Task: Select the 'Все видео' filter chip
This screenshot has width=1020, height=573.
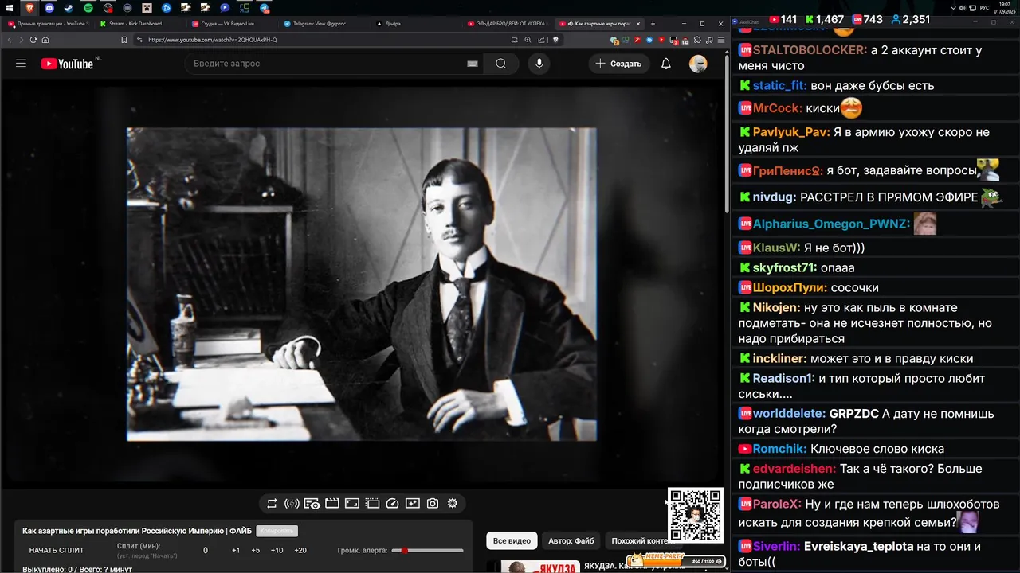Action: pos(512,541)
